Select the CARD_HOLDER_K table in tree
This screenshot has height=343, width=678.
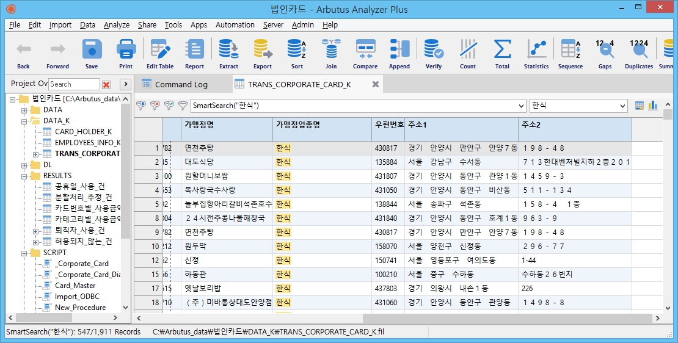coord(84,132)
